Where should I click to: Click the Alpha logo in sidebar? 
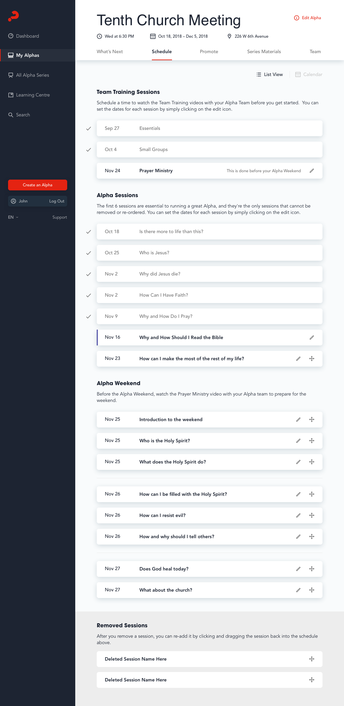click(x=13, y=16)
